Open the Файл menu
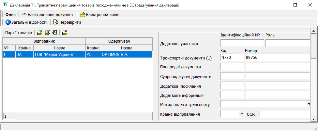The width and height of the screenshot is (318, 131). 10,15
